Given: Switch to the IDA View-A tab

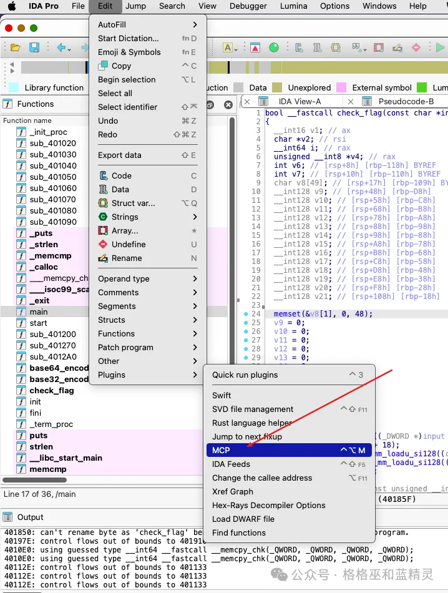Looking at the screenshot, I should 299,102.
